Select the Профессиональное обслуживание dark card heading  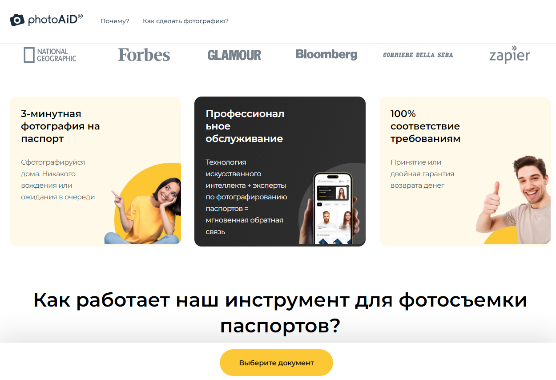[245, 126]
